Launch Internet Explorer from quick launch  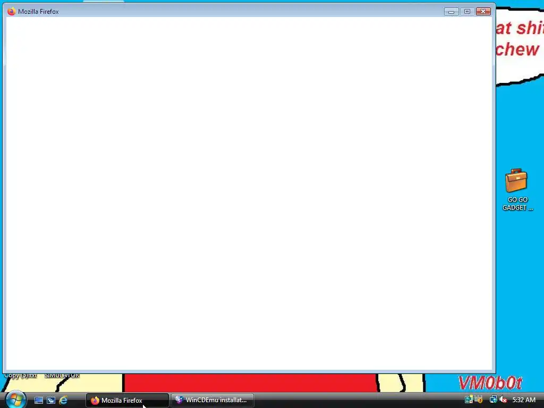coord(64,400)
